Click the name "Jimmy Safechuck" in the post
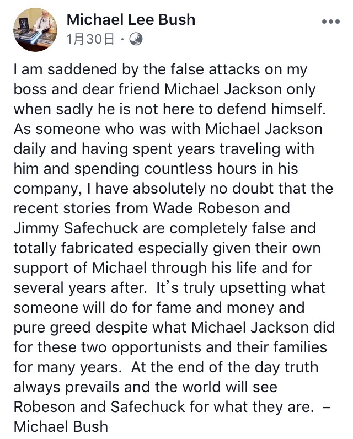Image resolution: width=353 pixels, height=439 pixels. tap(76, 228)
